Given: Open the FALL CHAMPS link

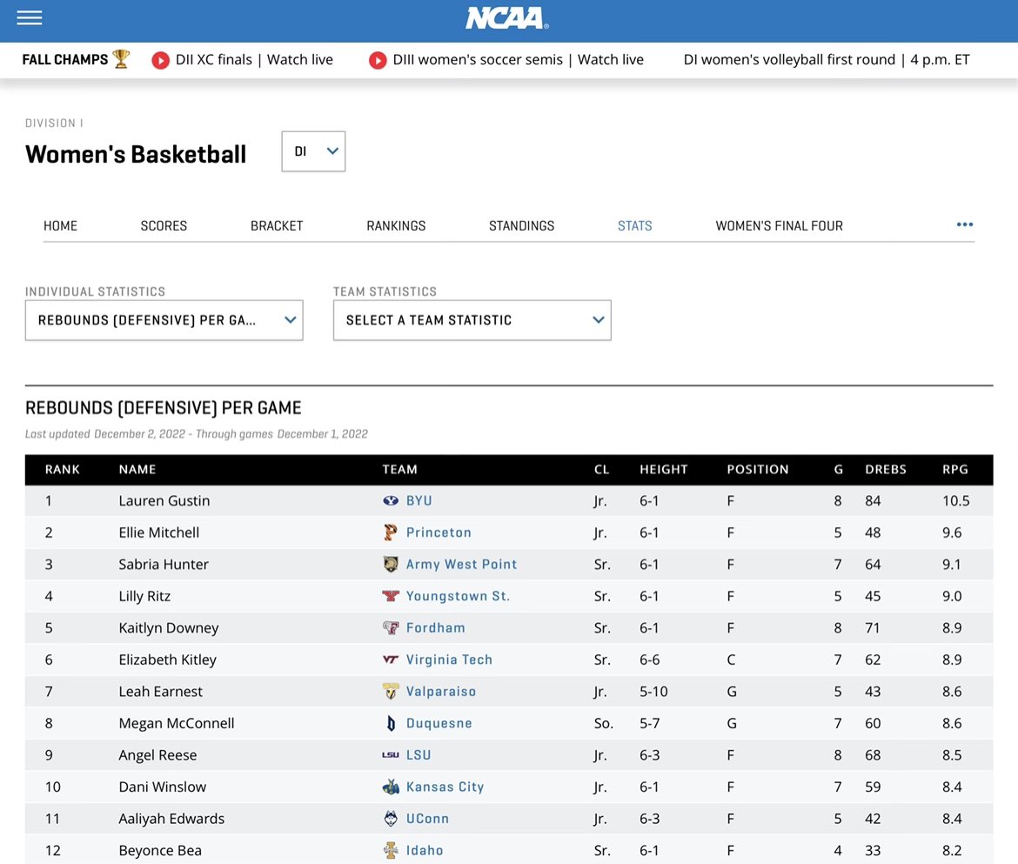Looking at the screenshot, I should (65, 60).
